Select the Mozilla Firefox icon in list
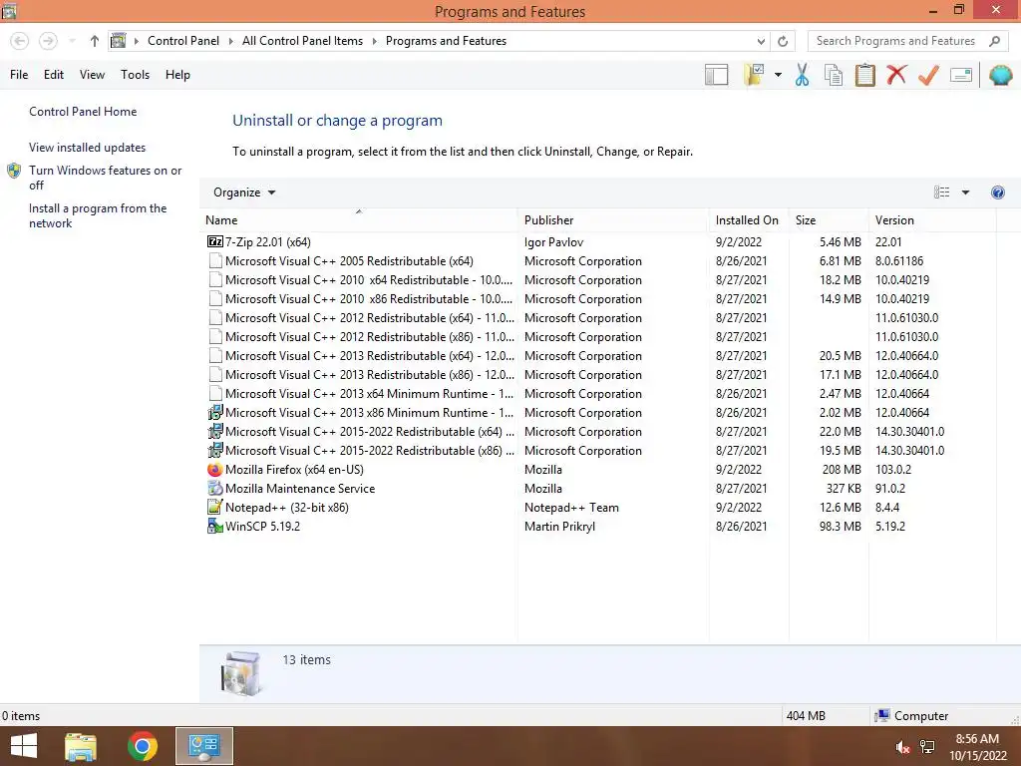This screenshot has width=1021, height=766. click(x=215, y=469)
